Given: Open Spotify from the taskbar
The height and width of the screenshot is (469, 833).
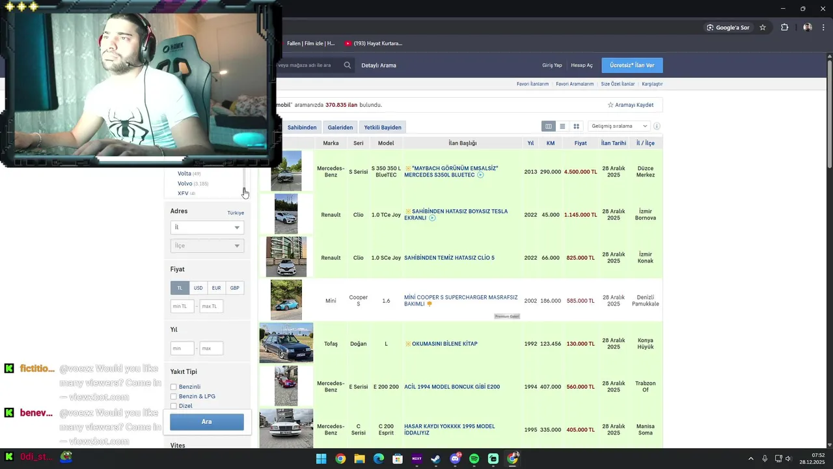Looking at the screenshot, I should (474, 459).
